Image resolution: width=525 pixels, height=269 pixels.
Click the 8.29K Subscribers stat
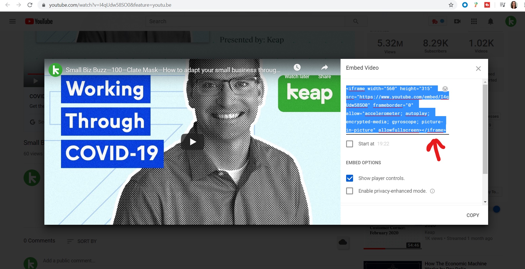pyautogui.click(x=435, y=46)
